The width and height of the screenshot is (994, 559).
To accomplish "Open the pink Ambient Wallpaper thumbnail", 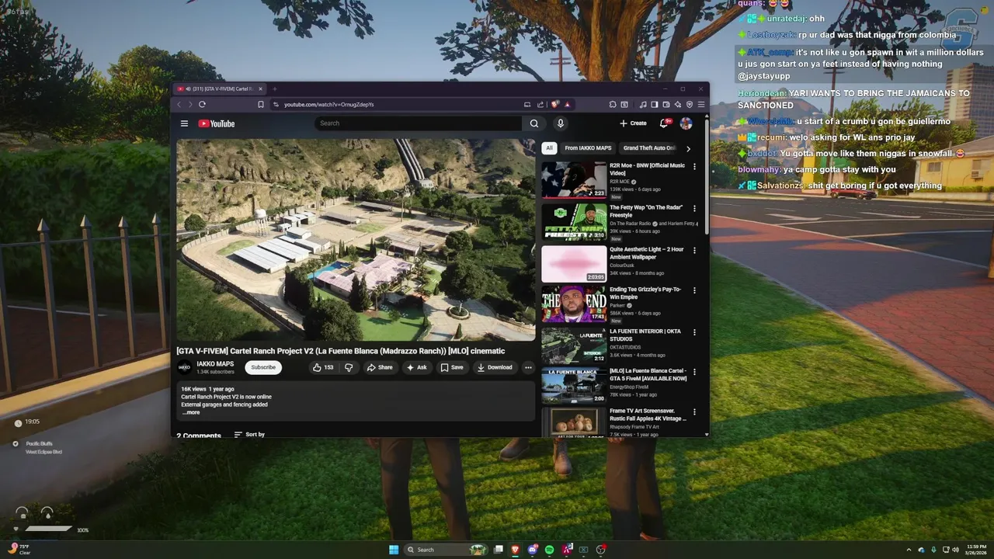I will pyautogui.click(x=574, y=263).
